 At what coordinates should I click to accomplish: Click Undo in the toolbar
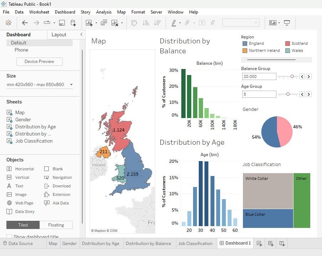25,23
